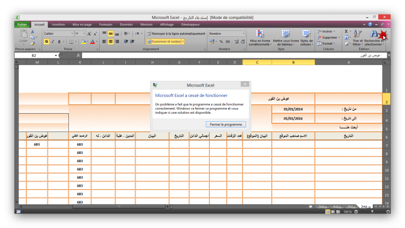Select the ورقة3 sheet tab
This screenshot has width=405, height=228.
351,207
